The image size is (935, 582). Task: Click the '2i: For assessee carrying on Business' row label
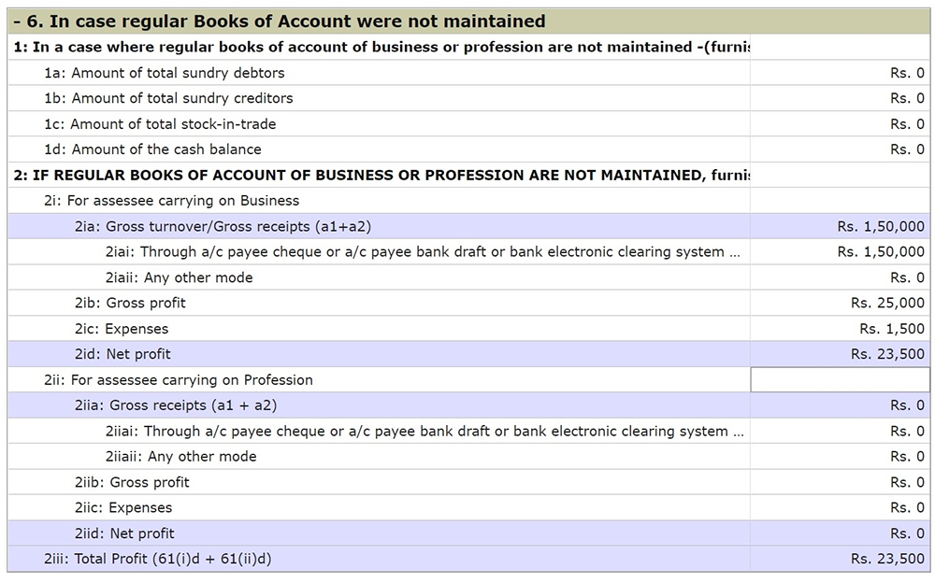(172, 201)
